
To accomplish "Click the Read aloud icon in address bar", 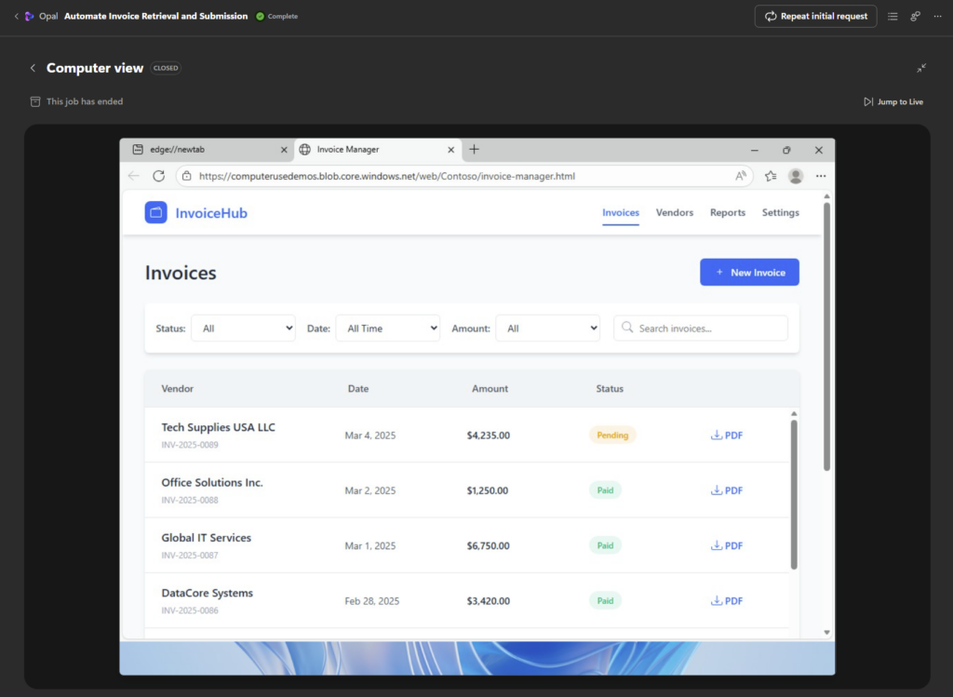I will pos(741,176).
